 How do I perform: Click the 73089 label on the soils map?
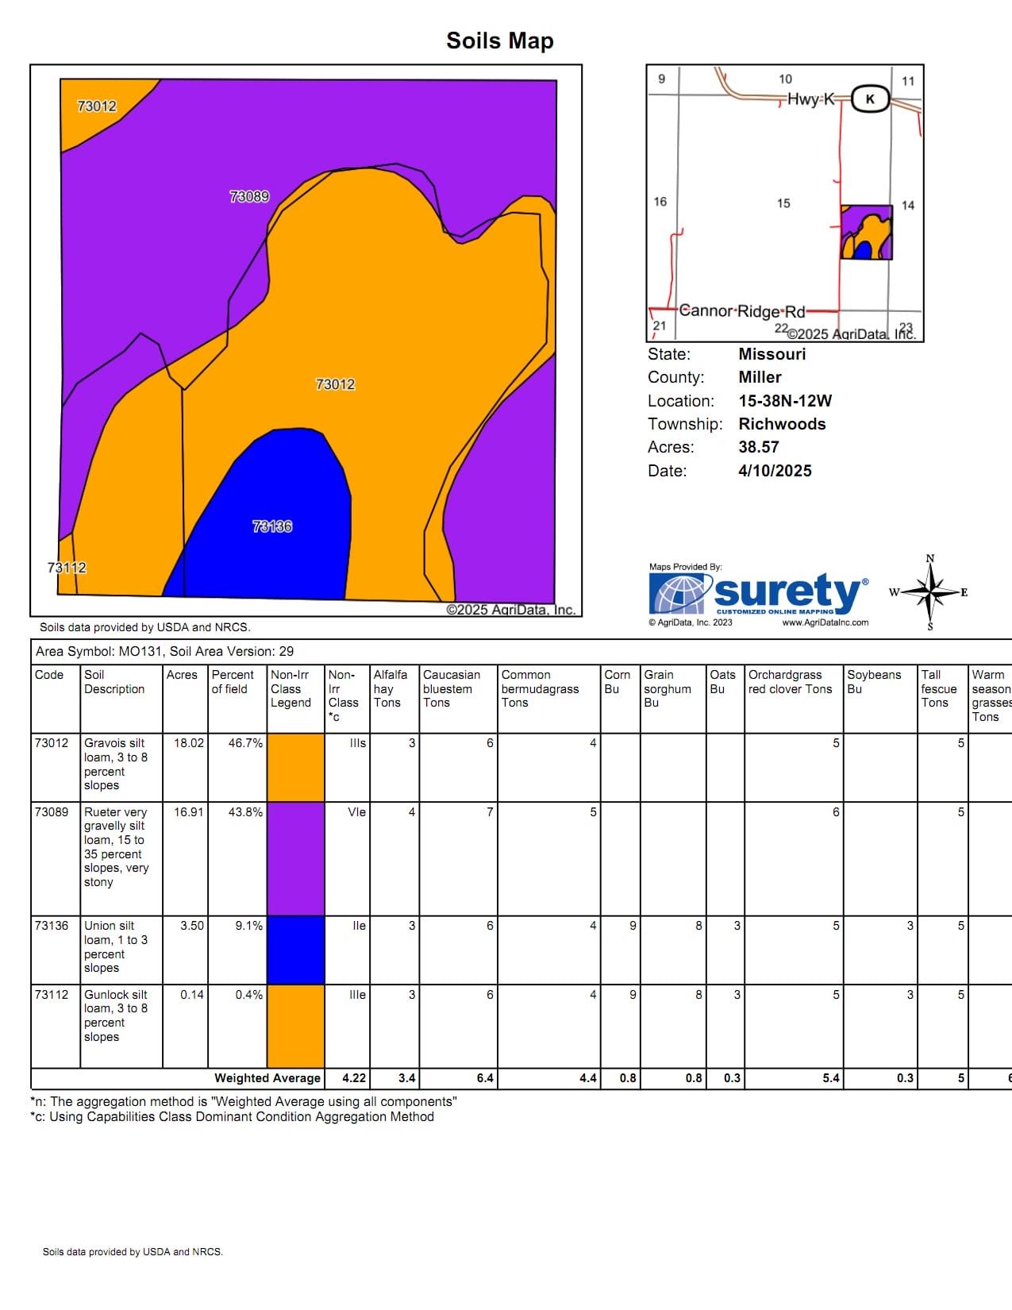click(x=249, y=196)
